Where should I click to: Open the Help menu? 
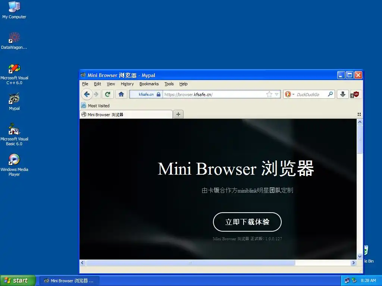pyautogui.click(x=184, y=84)
